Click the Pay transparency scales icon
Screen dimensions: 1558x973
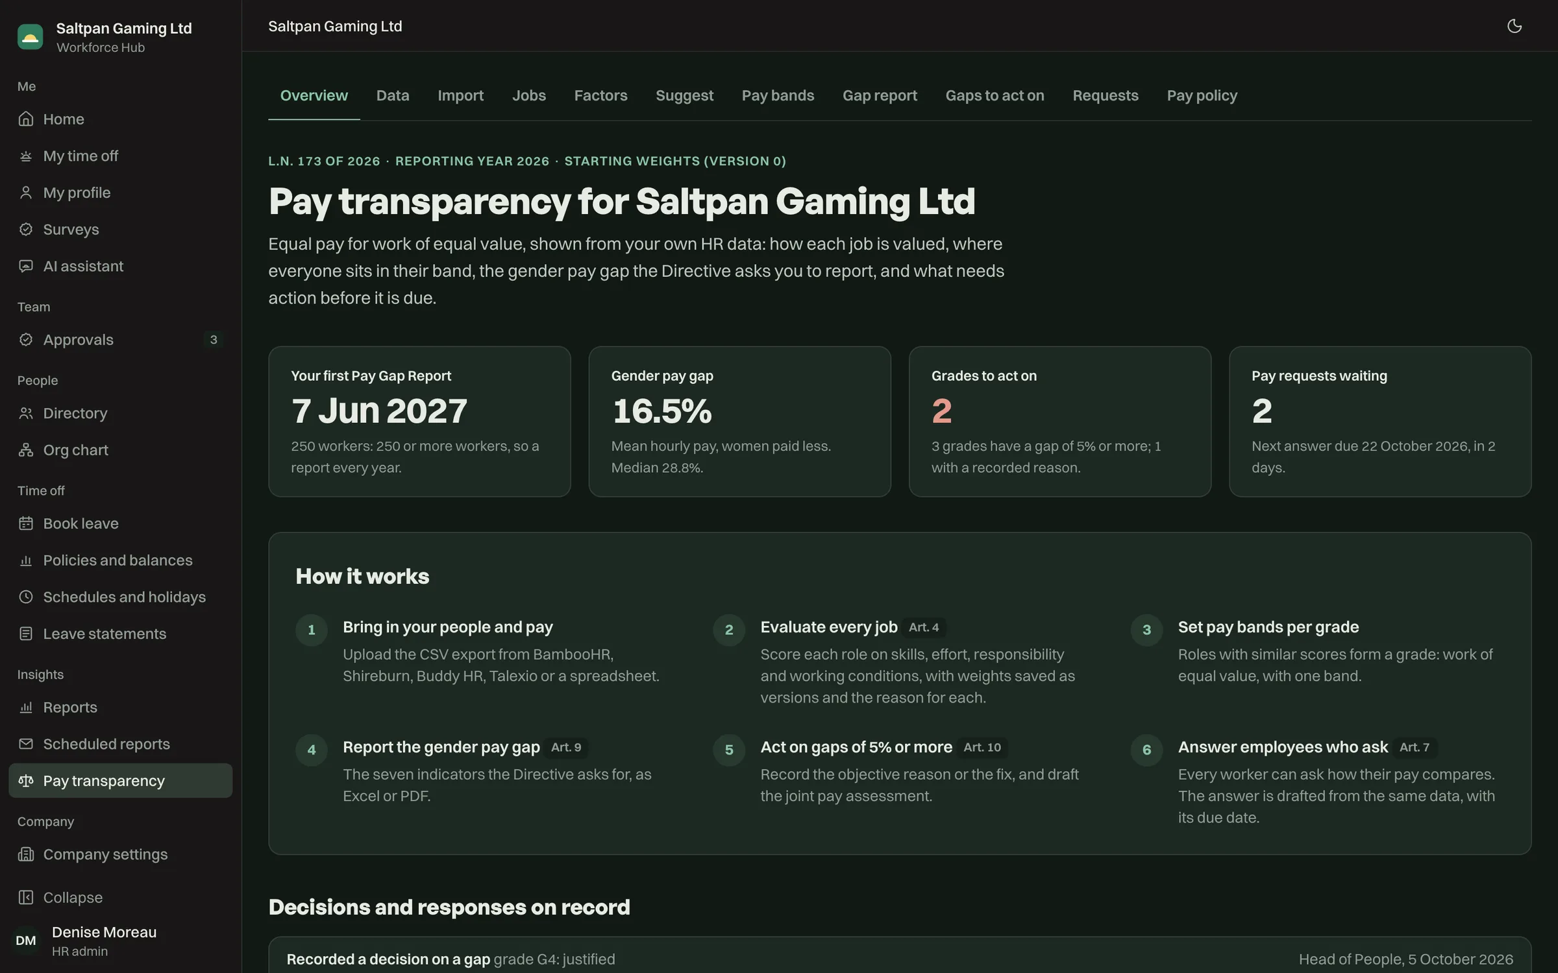[x=26, y=780]
